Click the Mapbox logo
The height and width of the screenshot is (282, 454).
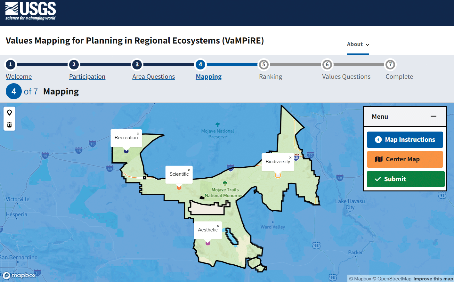point(19,275)
